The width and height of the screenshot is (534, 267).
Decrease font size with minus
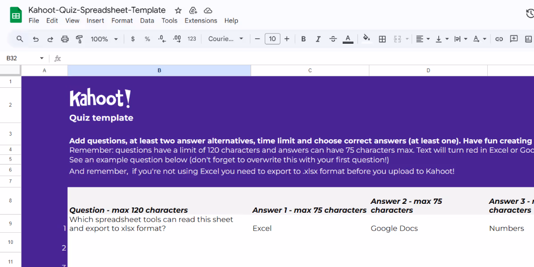click(257, 39)
